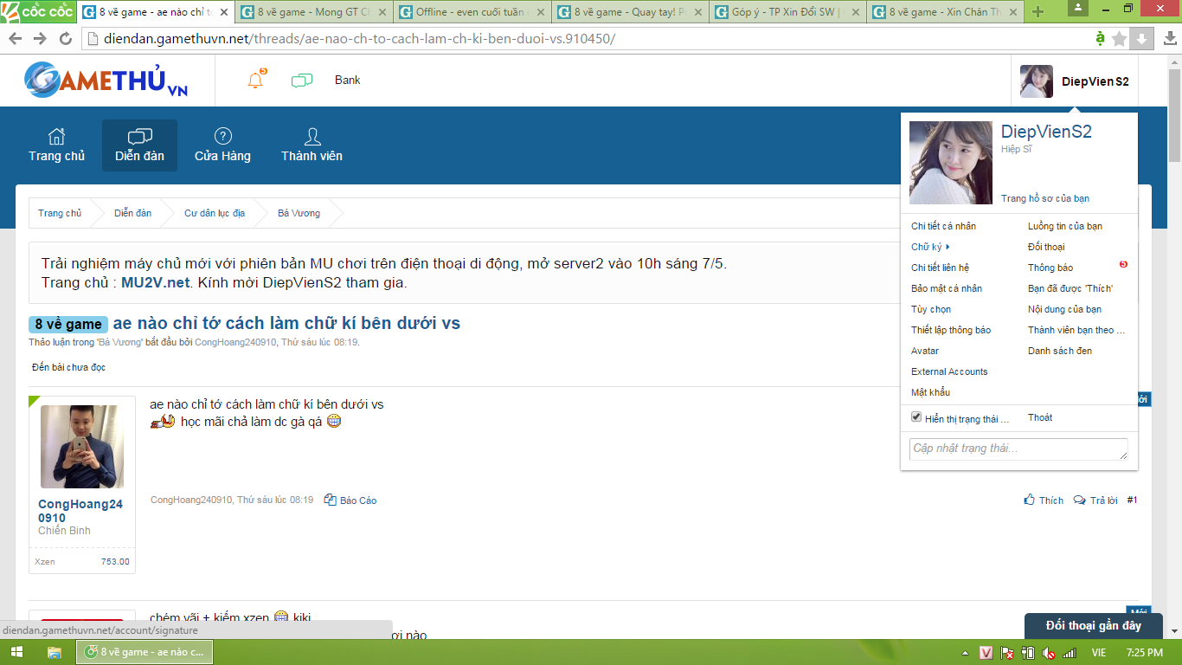
Task: Open 'Mật khẩu' in account menu
Action: click(930, 392)
